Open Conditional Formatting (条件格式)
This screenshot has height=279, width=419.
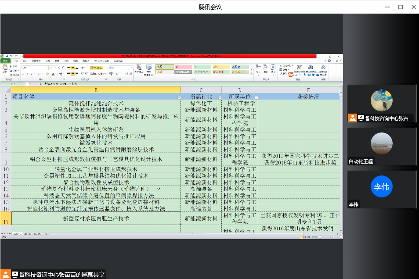tap(138, 68)
